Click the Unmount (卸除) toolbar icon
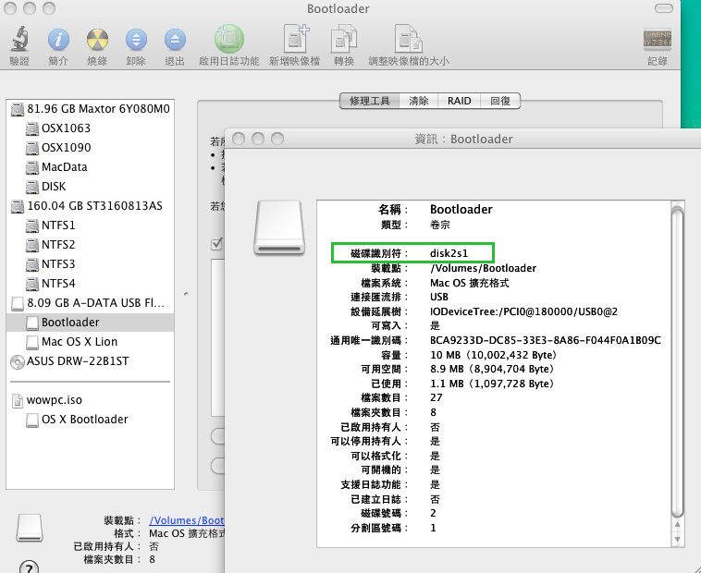This screenshot has width=701, height=573. coord(136,40)
